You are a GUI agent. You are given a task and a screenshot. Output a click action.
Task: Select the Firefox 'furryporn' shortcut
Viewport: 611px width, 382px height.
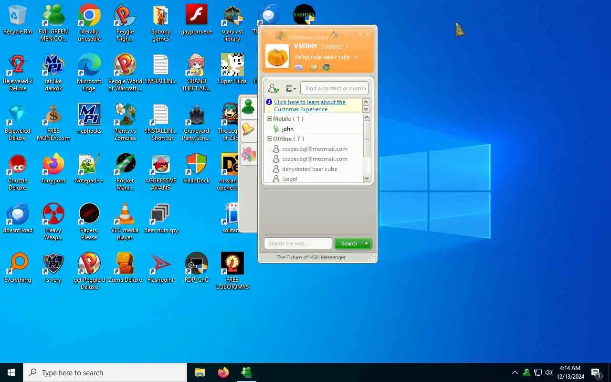53,169
